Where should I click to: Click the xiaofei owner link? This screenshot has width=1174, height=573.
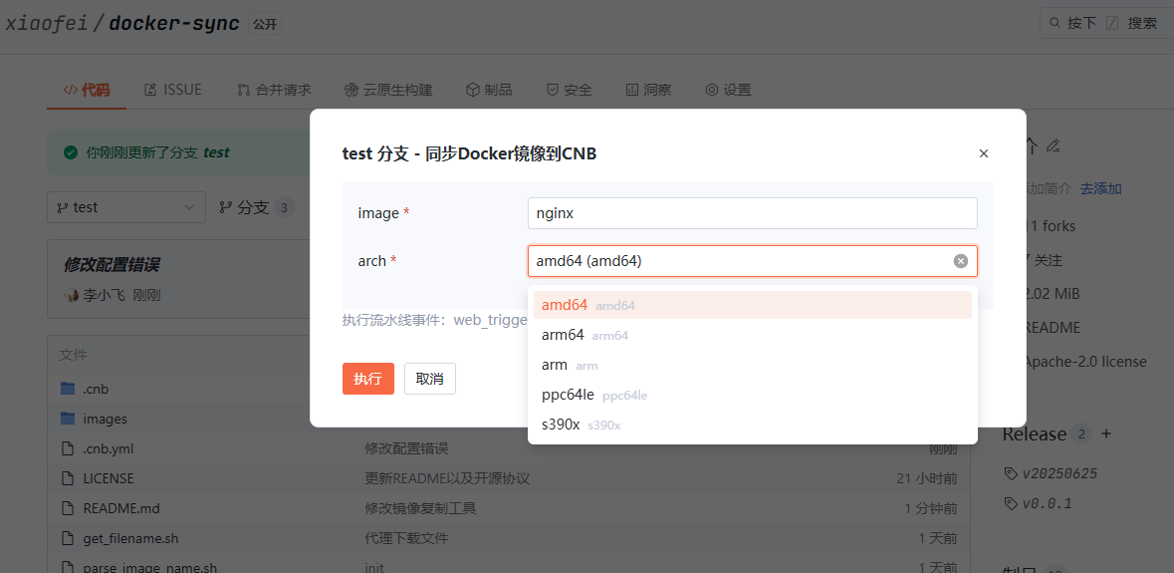coord(47,23)
